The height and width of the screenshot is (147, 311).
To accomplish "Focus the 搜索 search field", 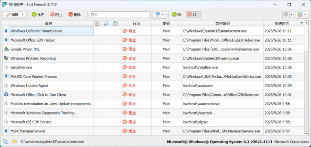I will pos(120,15).
